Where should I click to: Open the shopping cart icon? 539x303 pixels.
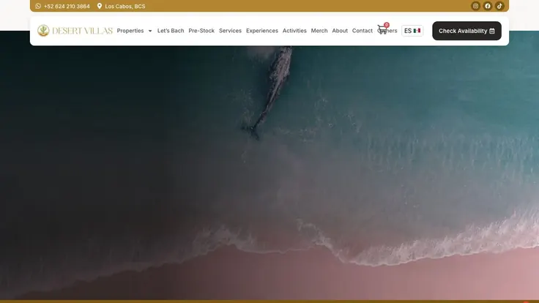[x=382, y=29]
